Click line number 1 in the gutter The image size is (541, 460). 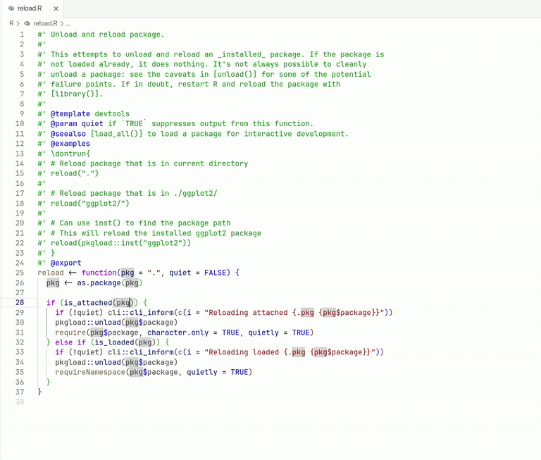[x=22, y=35]
